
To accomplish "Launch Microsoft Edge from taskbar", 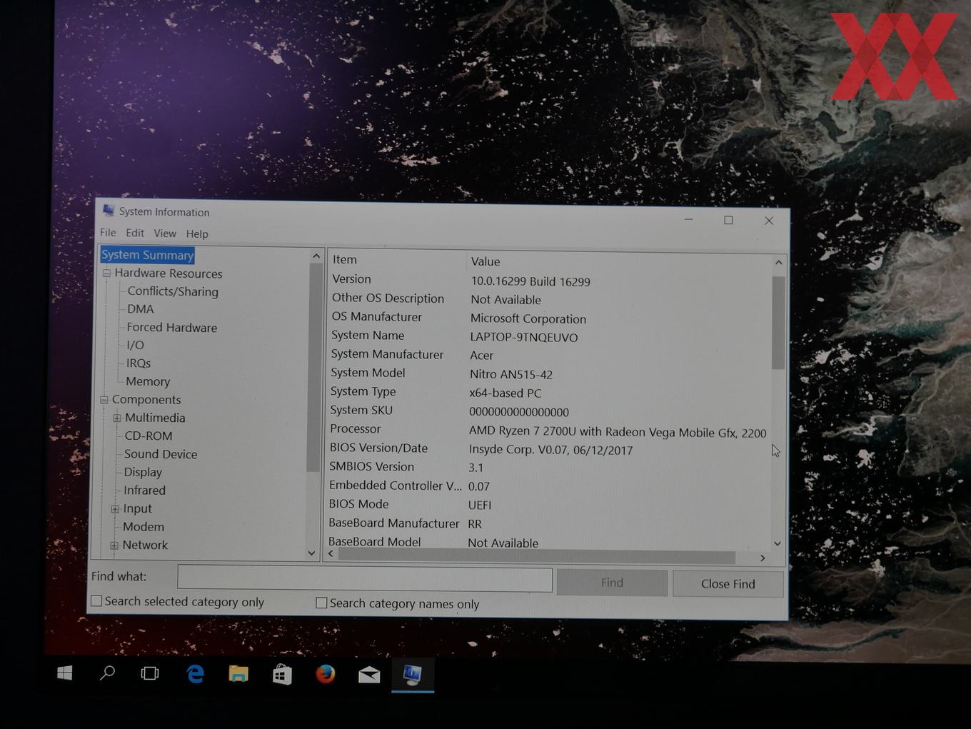I will pos(195,673).
